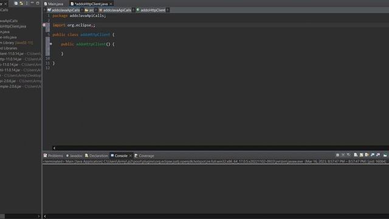Select the Console view tab
The height and width of the screenshot is (219, 389).
click(119, 156)
